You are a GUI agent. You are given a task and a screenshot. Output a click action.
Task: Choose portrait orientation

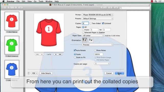[85, 40]
